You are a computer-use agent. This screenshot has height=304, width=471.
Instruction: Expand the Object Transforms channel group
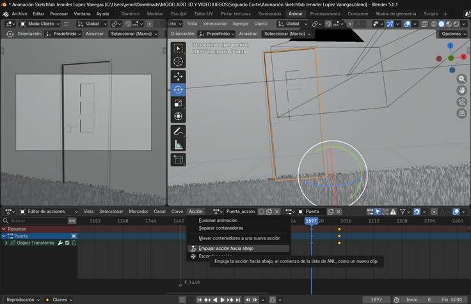point(6,243)
